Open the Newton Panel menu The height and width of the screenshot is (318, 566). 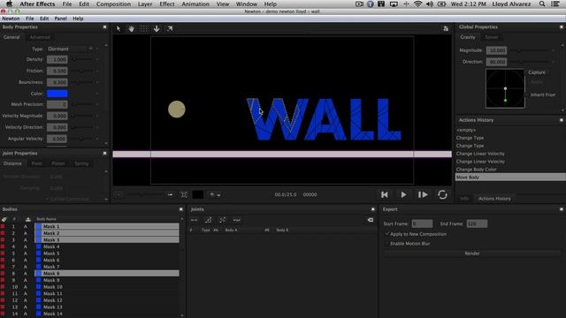pyautogui.click(x=60, y=19)
